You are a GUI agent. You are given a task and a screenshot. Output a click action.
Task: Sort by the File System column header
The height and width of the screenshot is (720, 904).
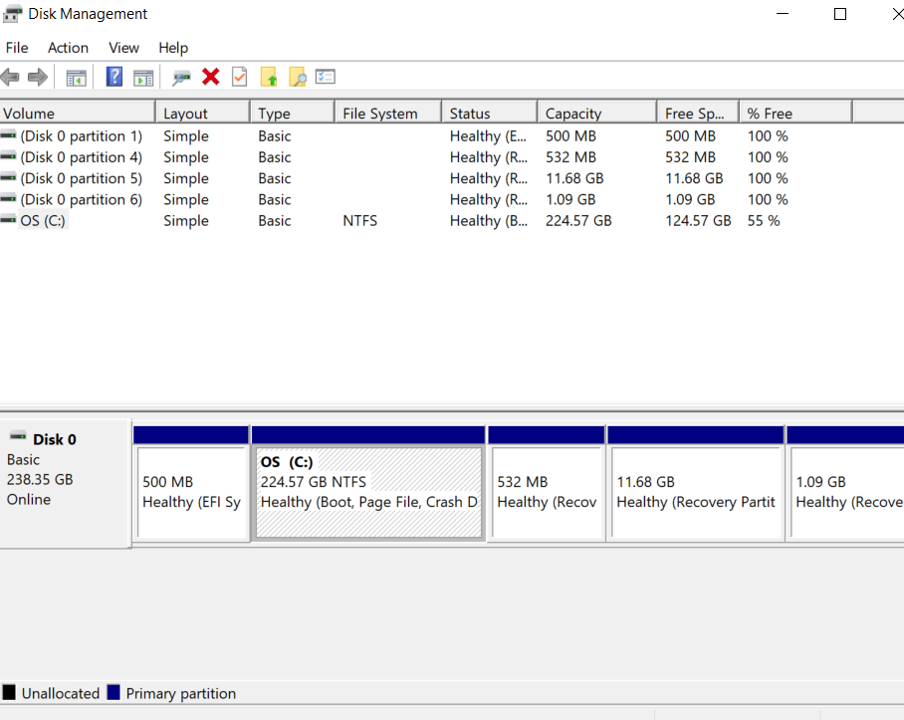click(388, 113)
